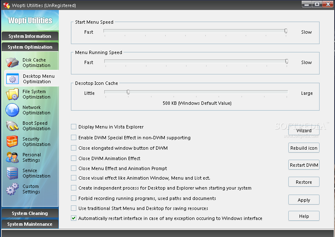
Task: Select Service Optimization label
Action: (x=37, y=173)
